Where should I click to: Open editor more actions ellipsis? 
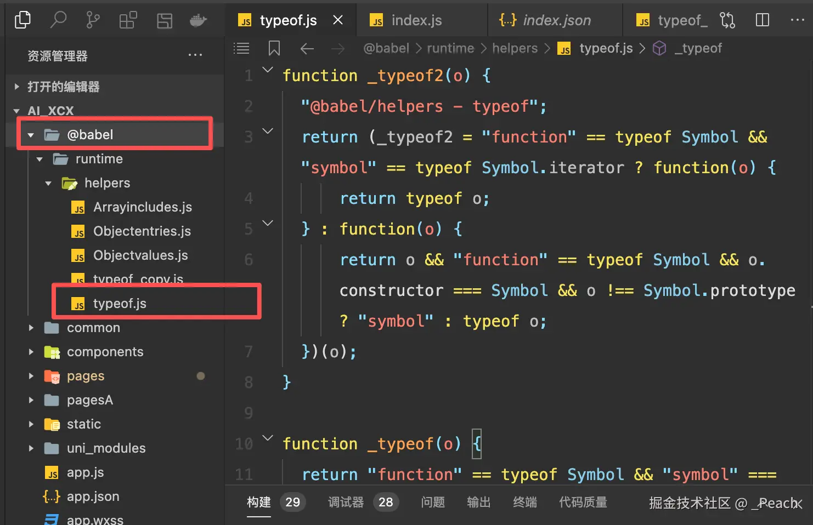point(797,20)
